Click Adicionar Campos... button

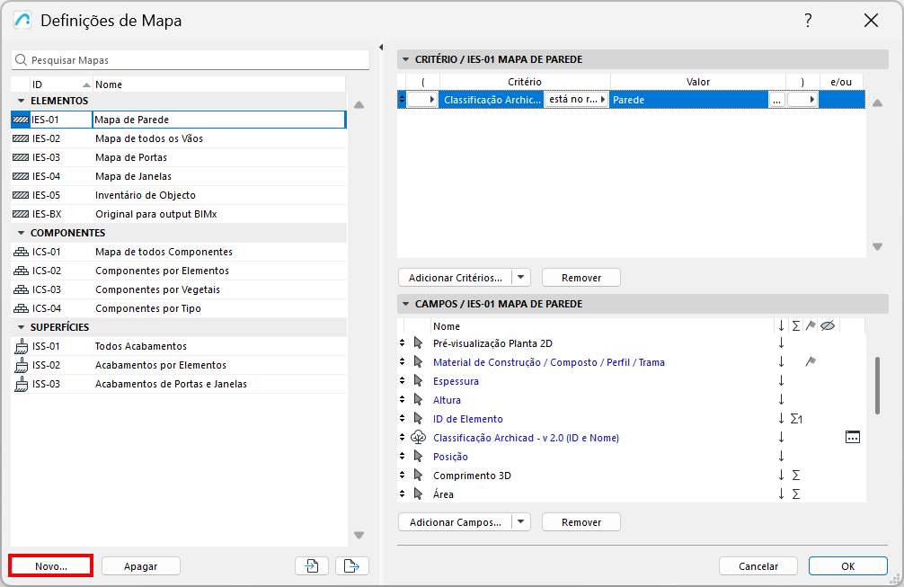[x=456, y=522]
